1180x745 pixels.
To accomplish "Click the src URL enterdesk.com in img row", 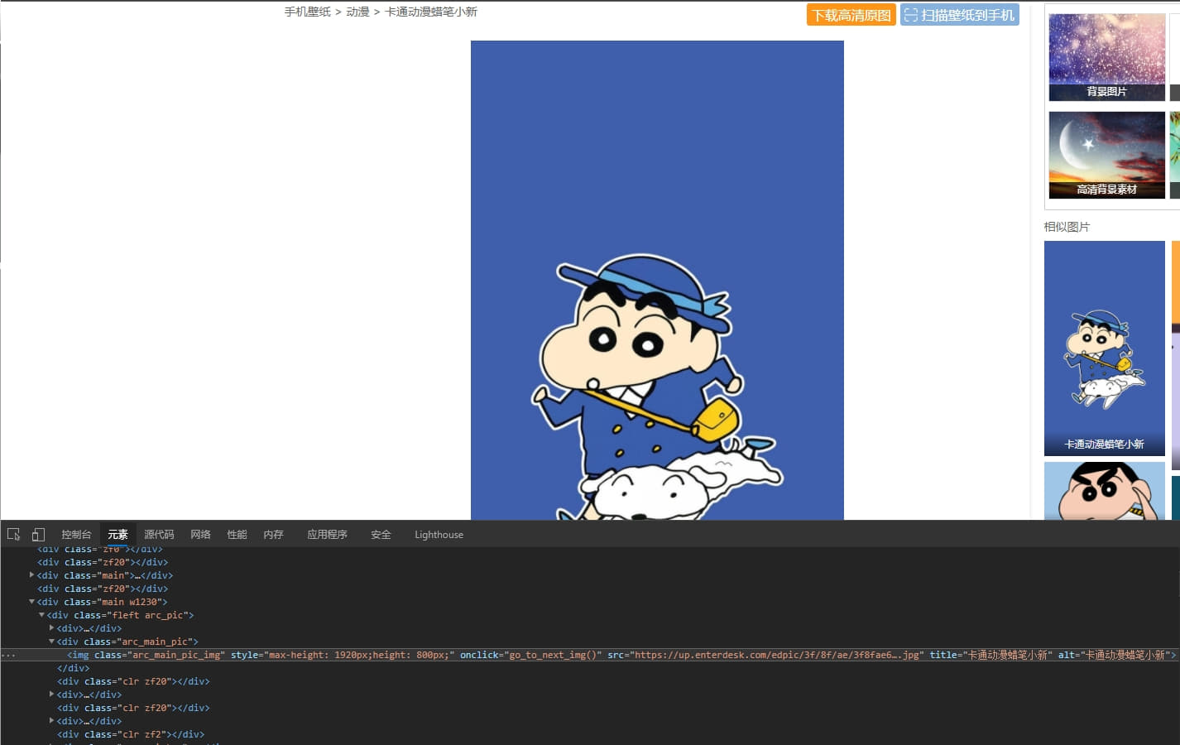I will 777,655.
